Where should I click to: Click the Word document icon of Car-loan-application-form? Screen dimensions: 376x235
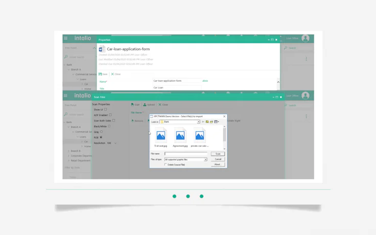click(102, 49)
